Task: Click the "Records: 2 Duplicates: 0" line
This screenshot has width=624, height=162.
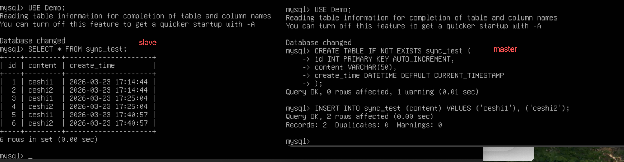Action: point(363,125)
